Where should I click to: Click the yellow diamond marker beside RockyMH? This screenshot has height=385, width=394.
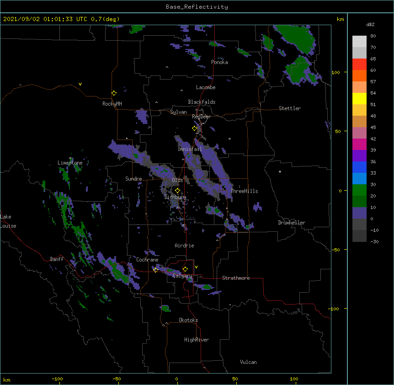click(x=114, y=93)
